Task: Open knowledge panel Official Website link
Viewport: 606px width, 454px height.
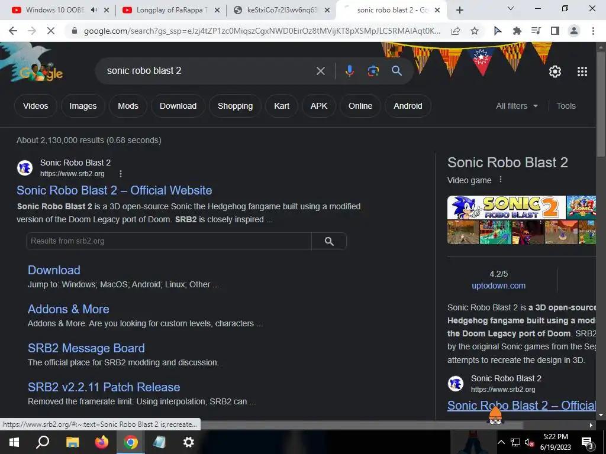Action: 521,406
